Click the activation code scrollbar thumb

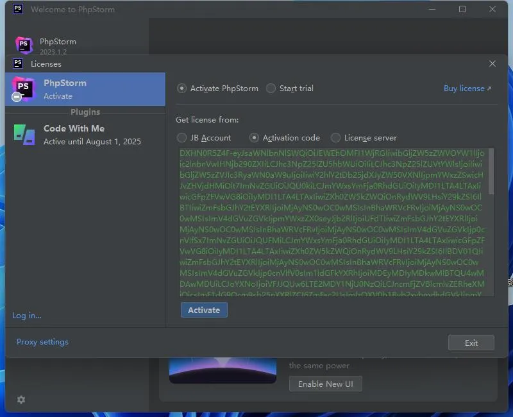[x=491, y=171]
